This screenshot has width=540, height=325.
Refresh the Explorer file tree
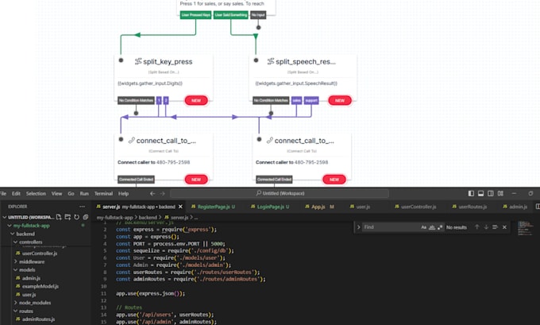click(x=76, y=217)
